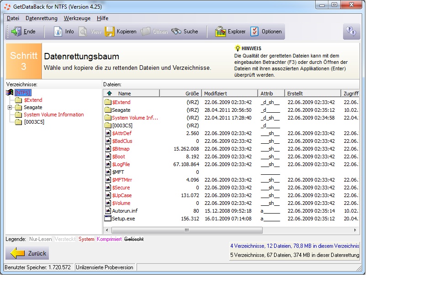Click the Autorun.inf file icon

tap(108, 210)
